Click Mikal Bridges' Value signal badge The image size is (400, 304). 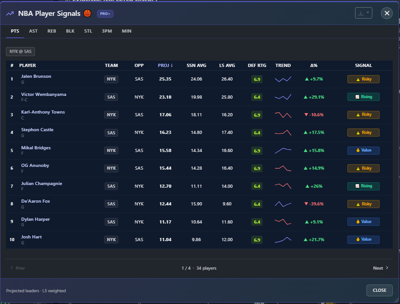(363, 150)
